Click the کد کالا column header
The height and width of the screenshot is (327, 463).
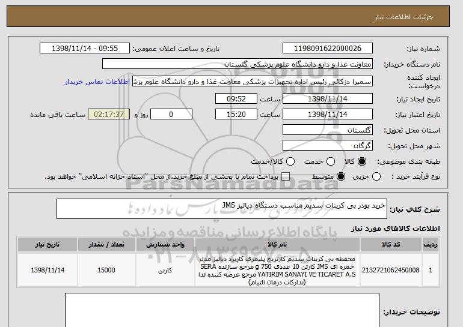(x=391, y=245)
